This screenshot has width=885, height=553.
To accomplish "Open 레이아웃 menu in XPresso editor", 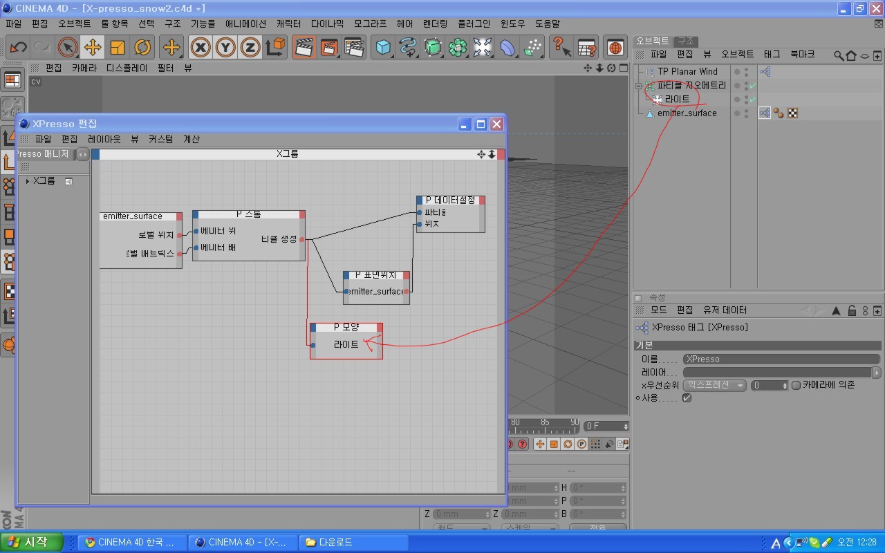I will (104, 139).
